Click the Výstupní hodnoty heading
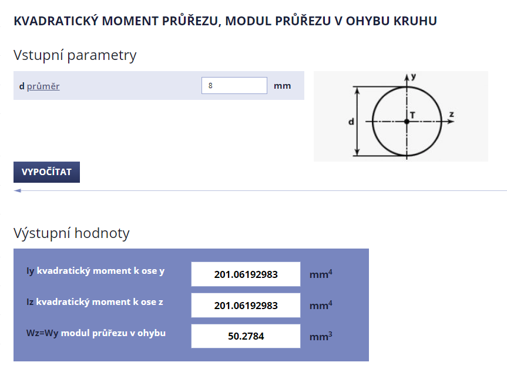Viewport: 507px width, 379px height. pos(71,233)
